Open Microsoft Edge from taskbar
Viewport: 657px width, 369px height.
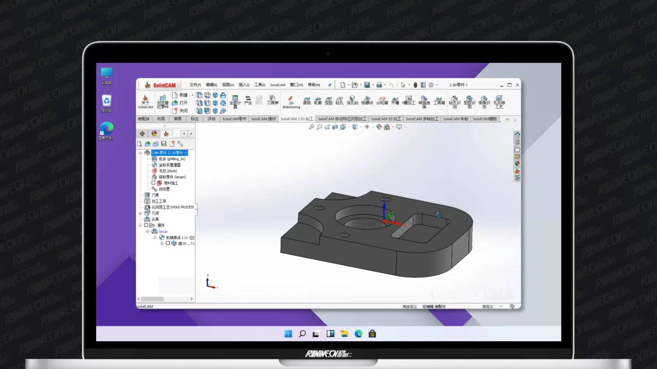pyautogui.click(x=358, y=334)
